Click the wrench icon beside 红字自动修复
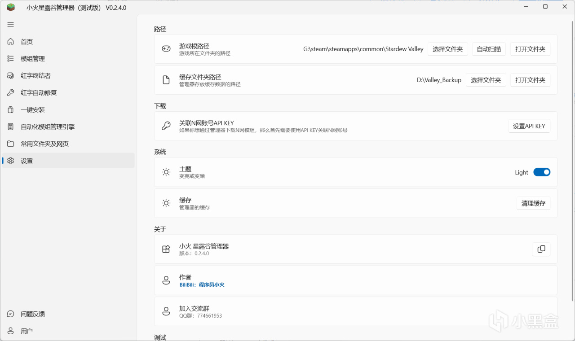575x341 pixels. point(11,93)
